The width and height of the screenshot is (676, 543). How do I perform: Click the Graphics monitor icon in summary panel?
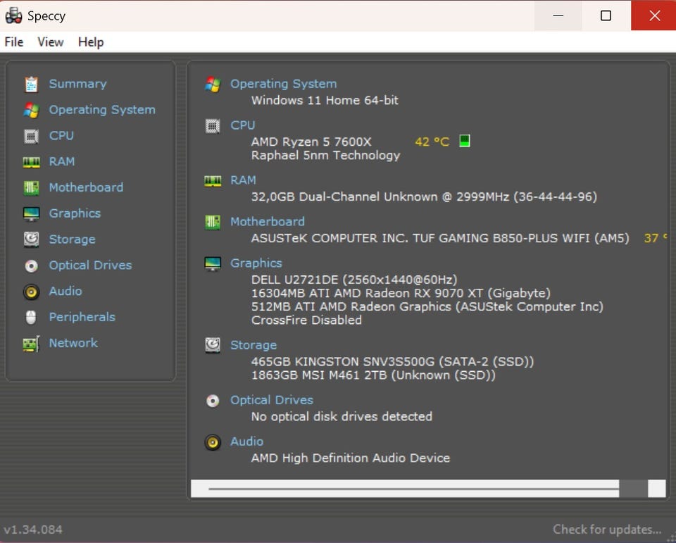(x=213, y=263)
